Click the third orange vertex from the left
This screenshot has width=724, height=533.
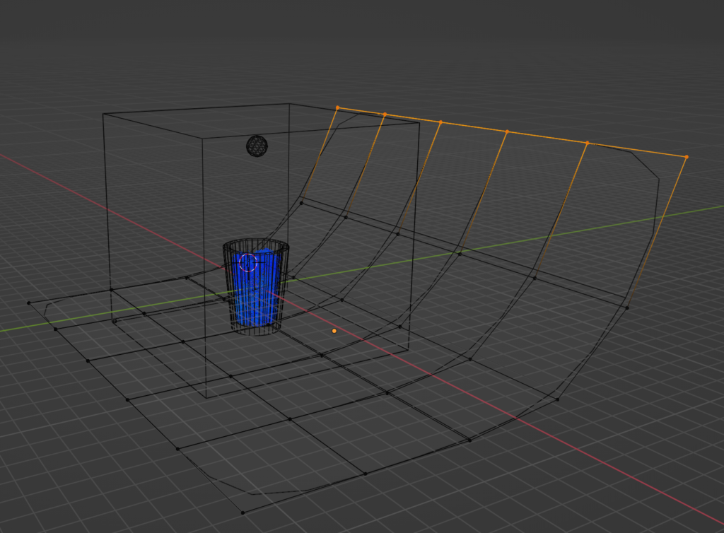point(440,122)
